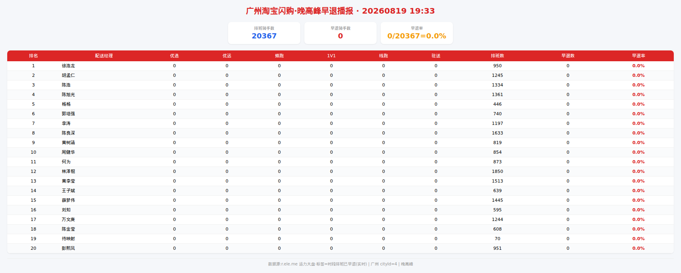Click 排班数 value 1513
The width and height of the screenshot is (681, 273).
[497, 181]
